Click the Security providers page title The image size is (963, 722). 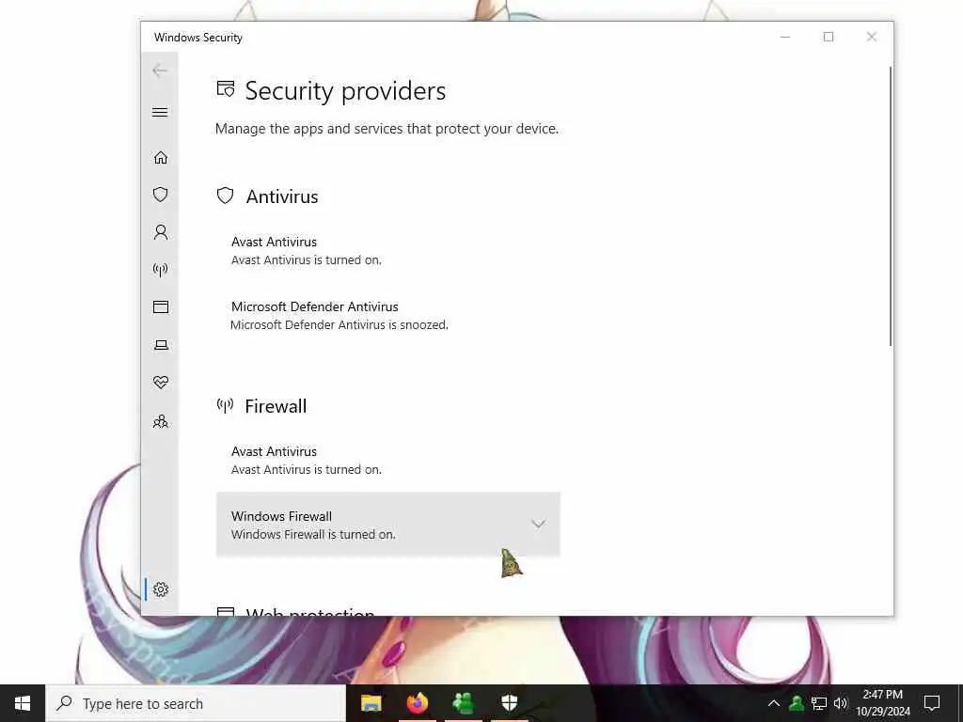345,91
